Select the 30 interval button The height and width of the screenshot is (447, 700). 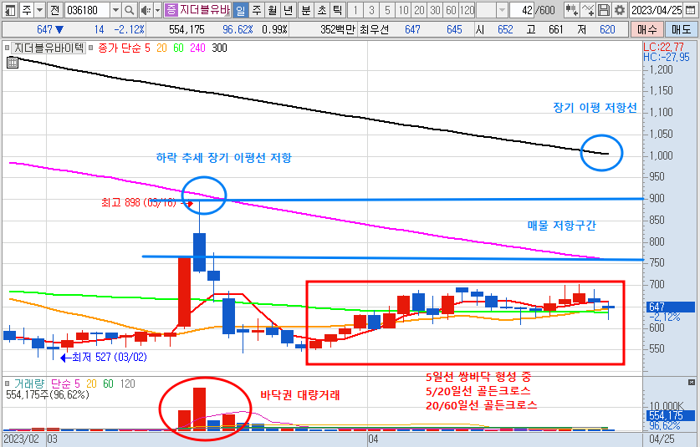(x=436, y=10)
